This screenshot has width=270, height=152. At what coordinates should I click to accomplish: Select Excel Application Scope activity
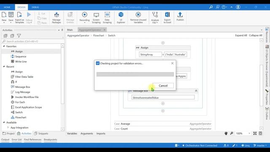click(28, 107)
